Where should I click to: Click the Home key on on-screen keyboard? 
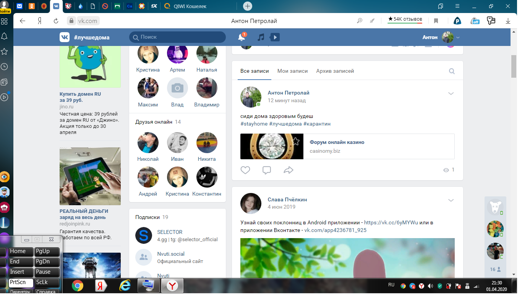[x=21, y=252]
